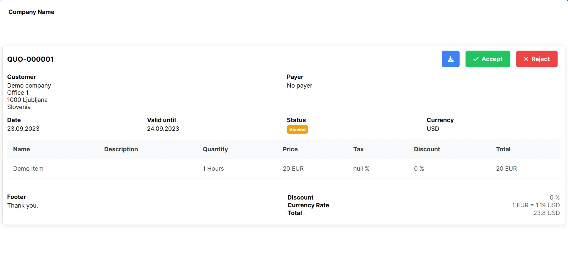Click the blue download quote icon button
This screenshot has height=274, width=568.
[450, 59]
